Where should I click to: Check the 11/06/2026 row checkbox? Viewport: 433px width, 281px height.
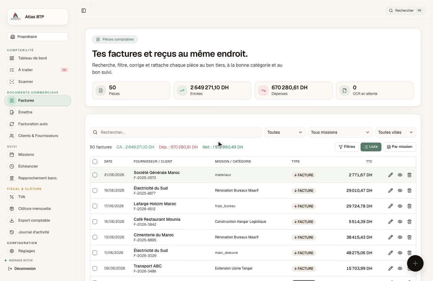95,253
